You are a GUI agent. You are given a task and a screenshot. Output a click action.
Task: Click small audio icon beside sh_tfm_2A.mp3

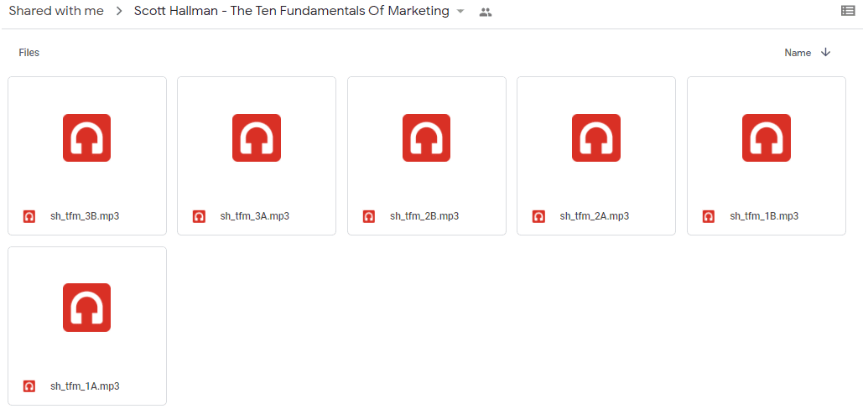[x=538, y=216]
